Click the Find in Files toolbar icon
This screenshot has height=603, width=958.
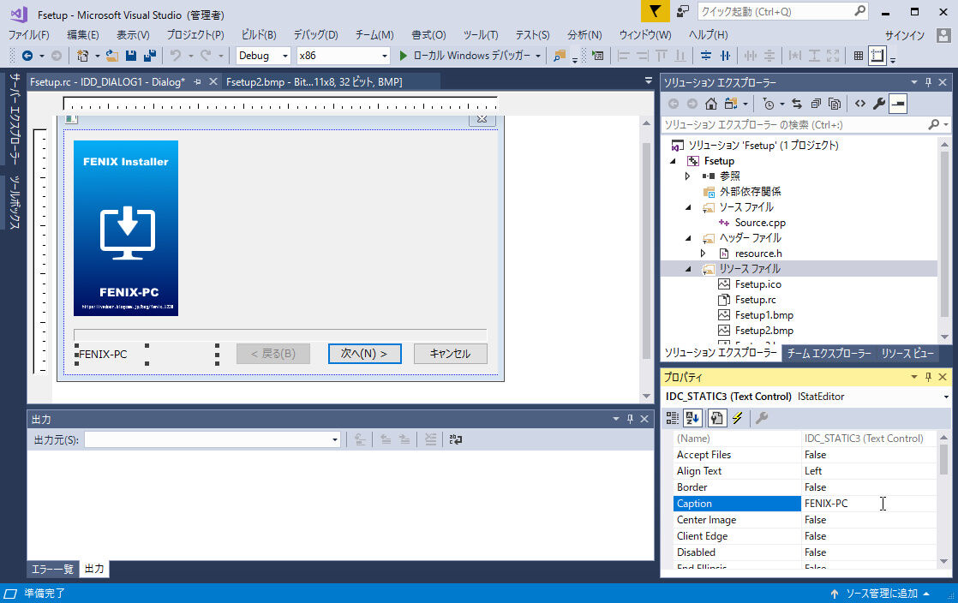coord(559,56)
